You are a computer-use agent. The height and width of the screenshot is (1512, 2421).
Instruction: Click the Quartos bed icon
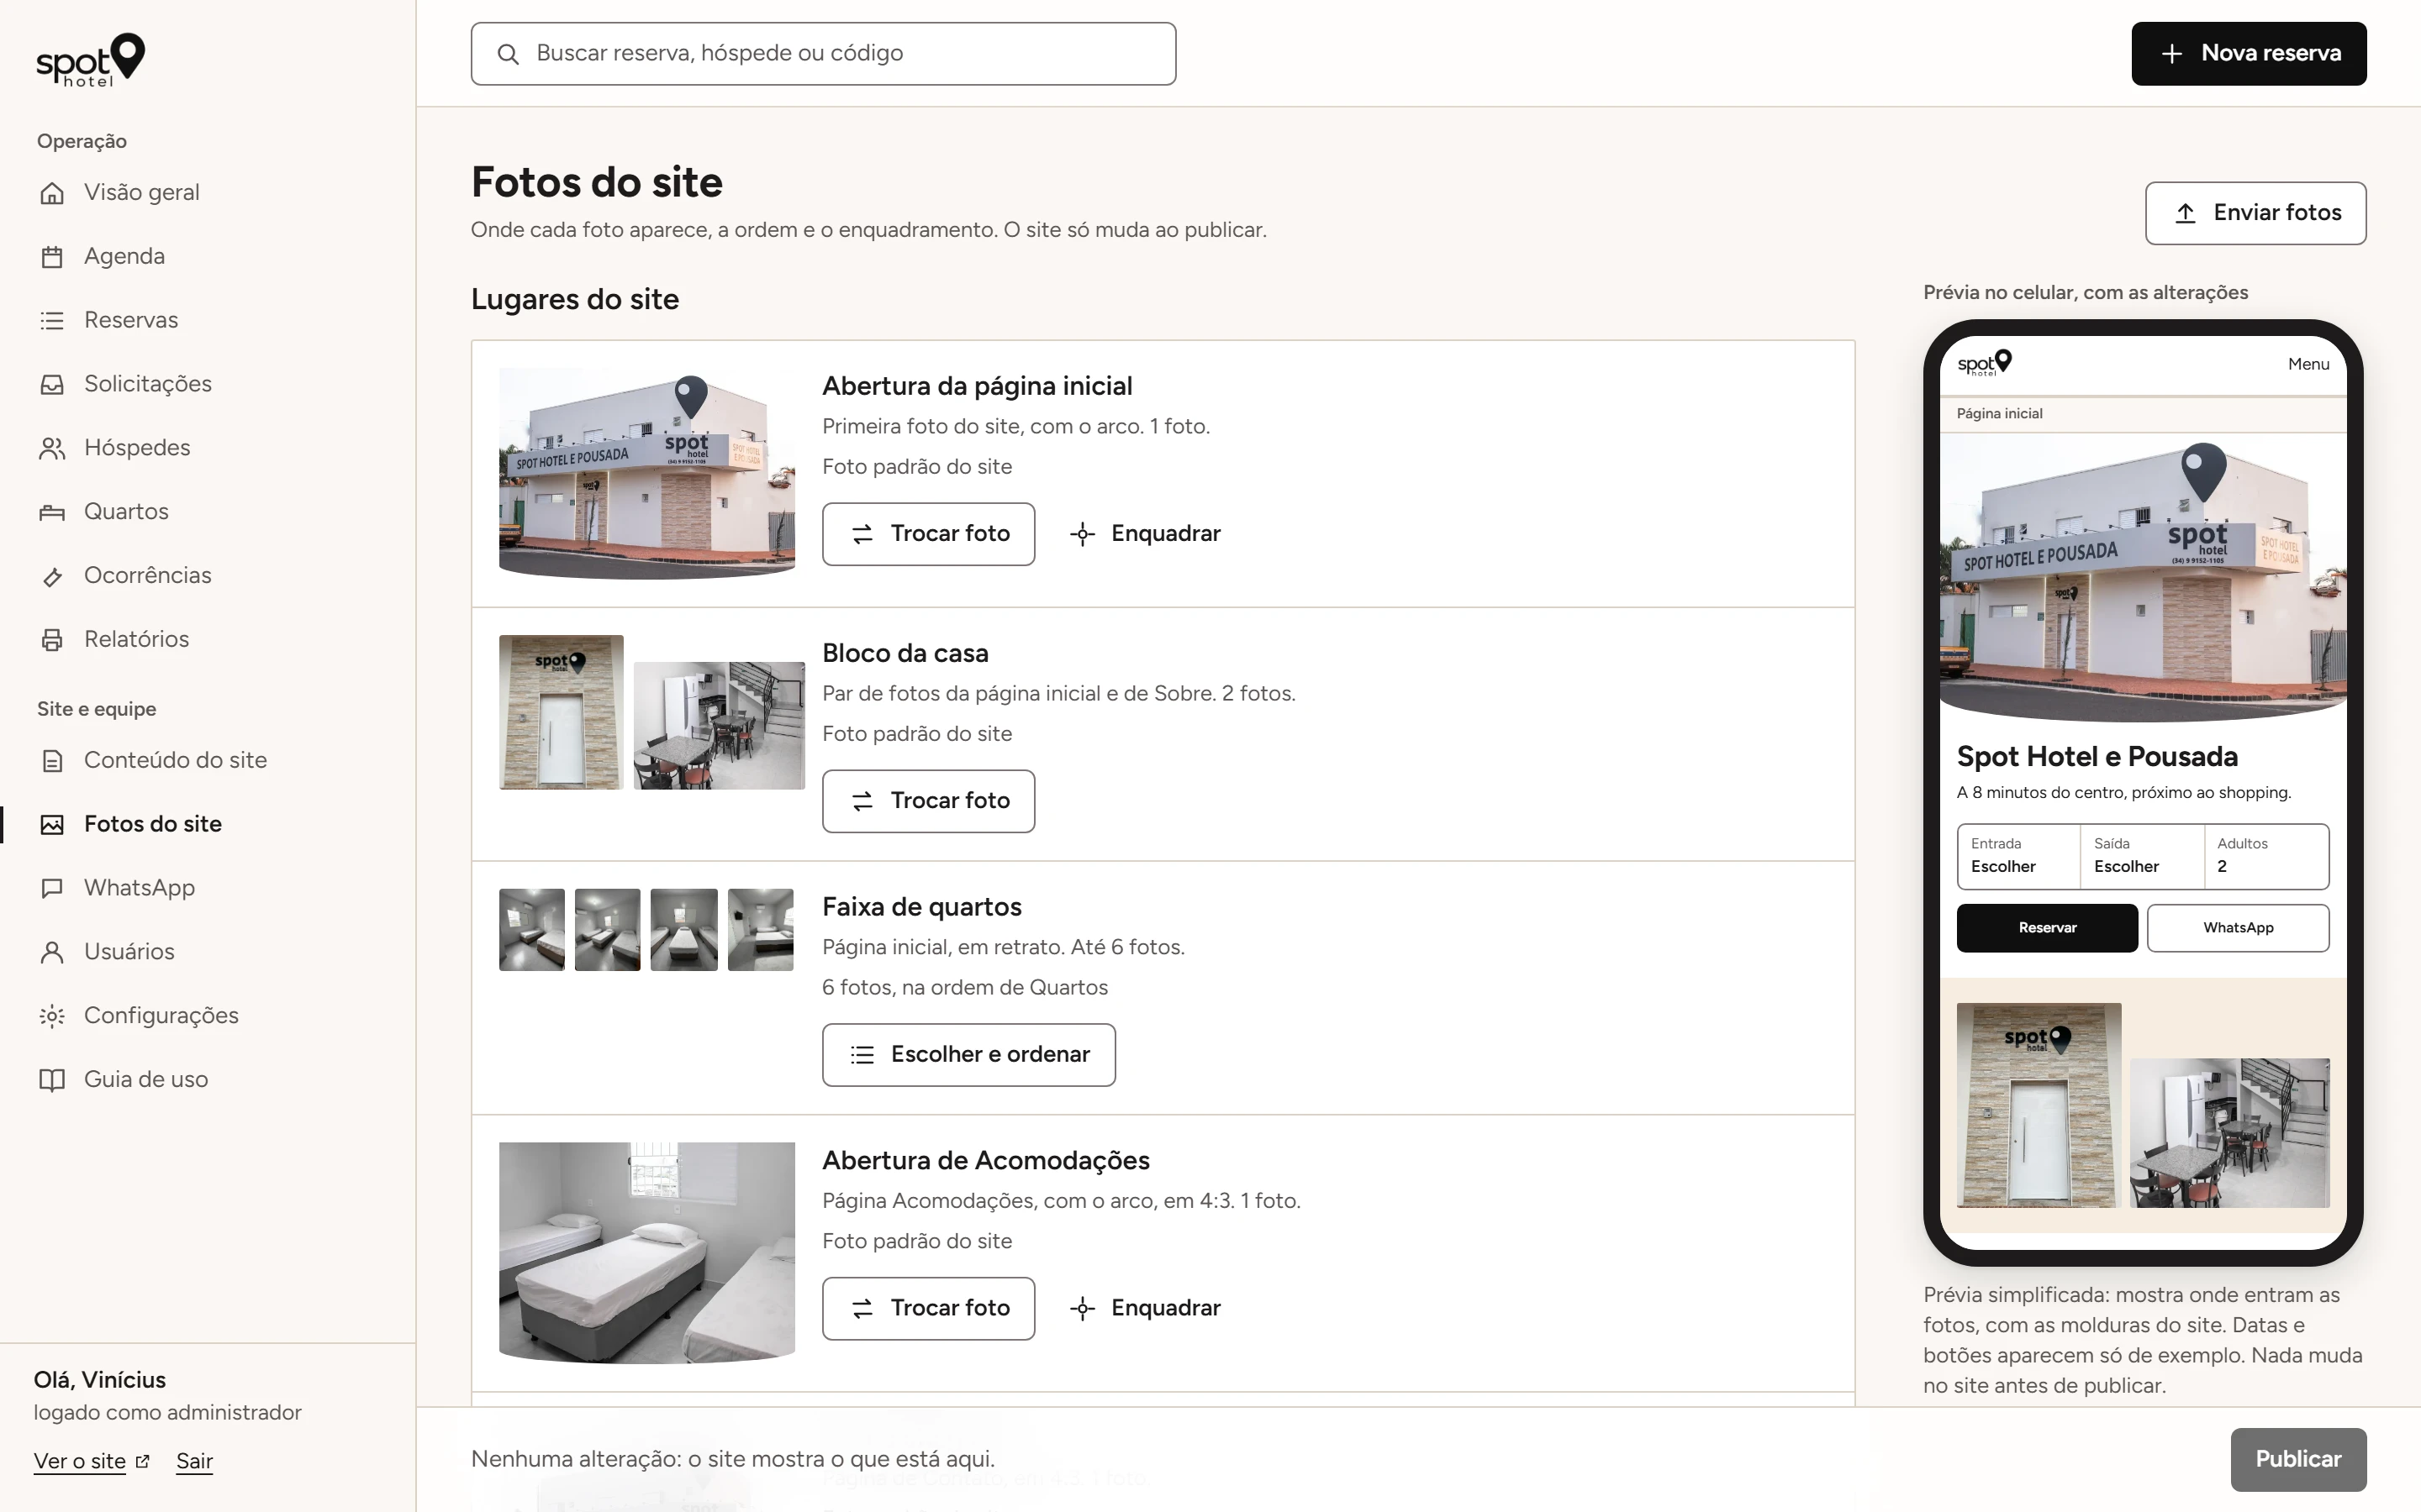coord(52,513)
